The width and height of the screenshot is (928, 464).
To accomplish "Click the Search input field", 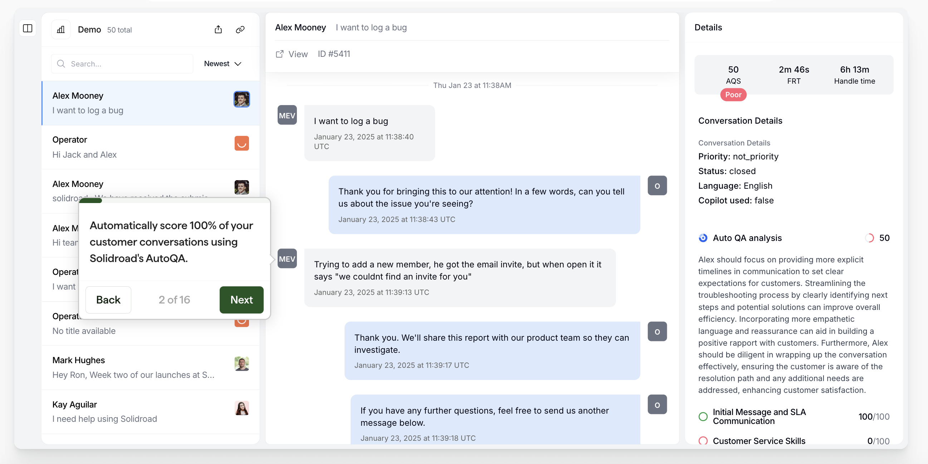I will 122,64.
